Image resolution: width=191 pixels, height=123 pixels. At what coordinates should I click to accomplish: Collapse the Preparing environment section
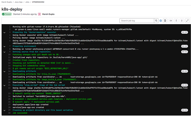[4, 46]
